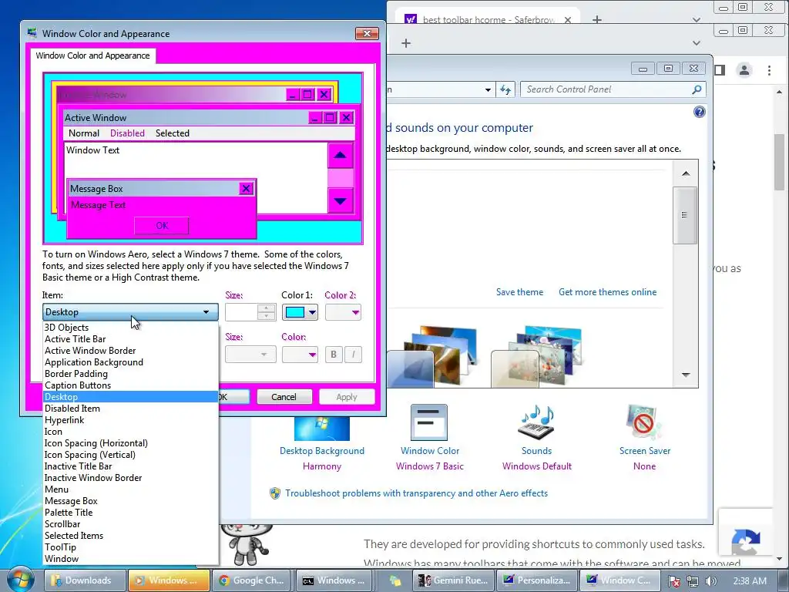Screen dimensions: 789x592
Task: Open the Chrome three-dot menu
Action: click(x=769, y=70)
